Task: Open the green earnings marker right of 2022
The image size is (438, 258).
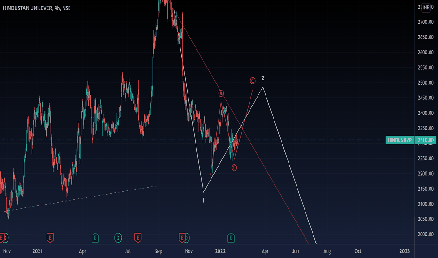Action: pyautogui.click(x=231, y=238)
